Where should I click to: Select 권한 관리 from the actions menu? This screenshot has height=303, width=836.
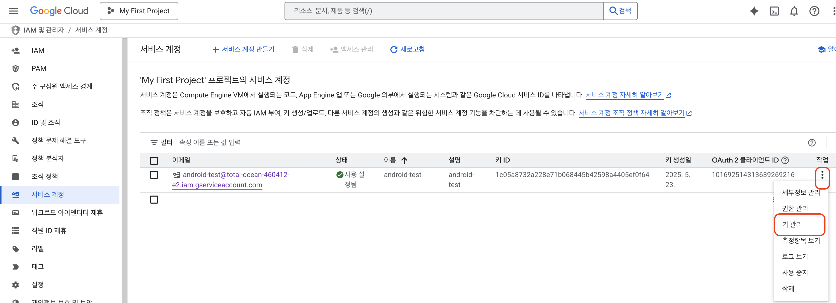click(801, 208)
